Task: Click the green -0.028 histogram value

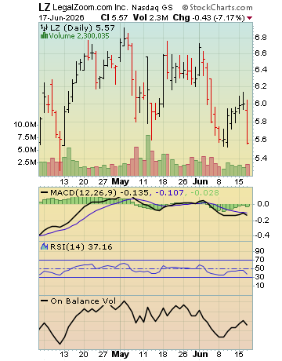Action: point(204,193)
